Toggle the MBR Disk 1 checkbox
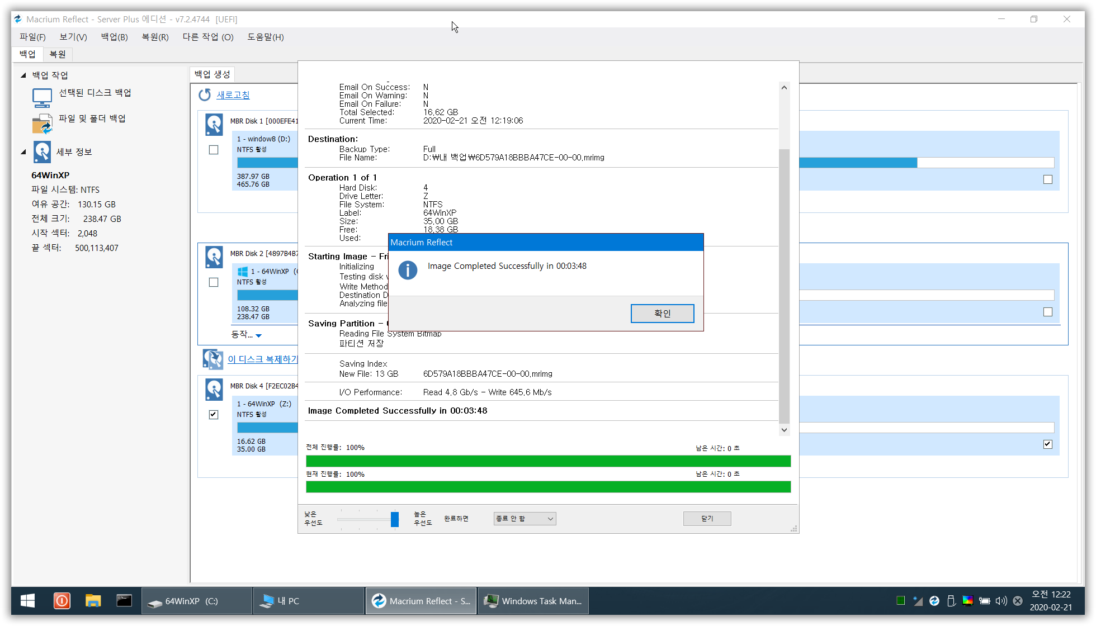 (214, 150)
